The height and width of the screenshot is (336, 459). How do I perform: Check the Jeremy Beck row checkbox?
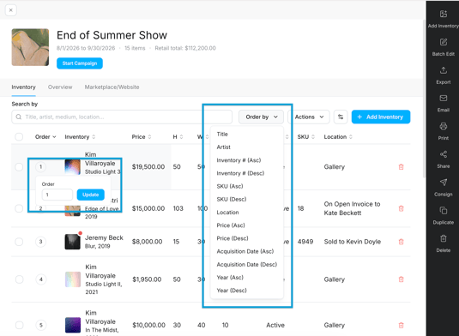(x=19, y=242)
